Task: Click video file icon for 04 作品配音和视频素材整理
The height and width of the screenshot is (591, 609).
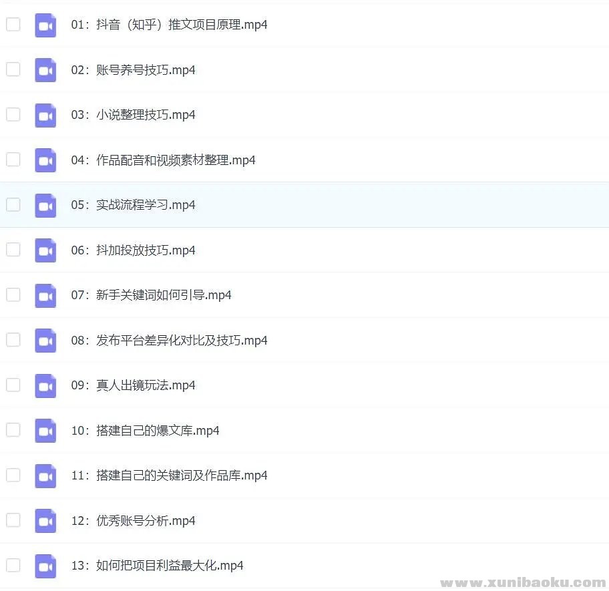Action: point(45,160)
